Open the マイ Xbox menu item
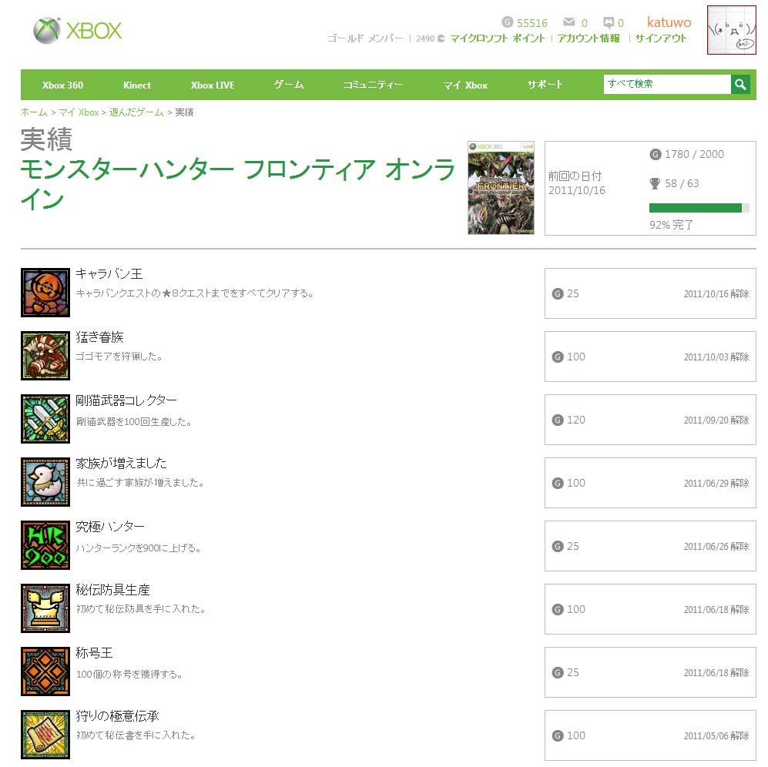Viewport: 768px width, 767px height. (x=465, y=85)
